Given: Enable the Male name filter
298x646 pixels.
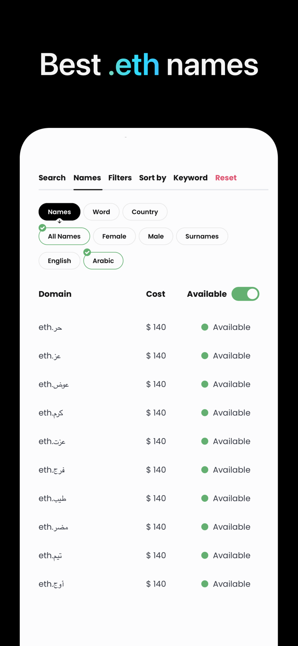Looking at the screenshot, I should tap(156, 236).
